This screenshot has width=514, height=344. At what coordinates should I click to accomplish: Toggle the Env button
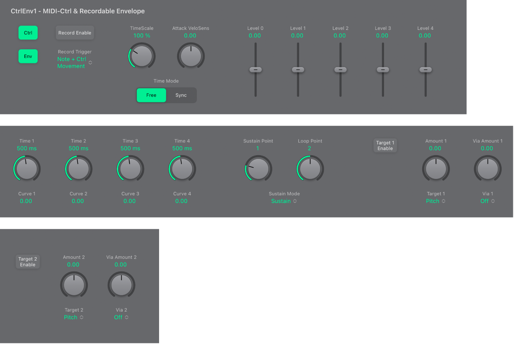(28, 56)
